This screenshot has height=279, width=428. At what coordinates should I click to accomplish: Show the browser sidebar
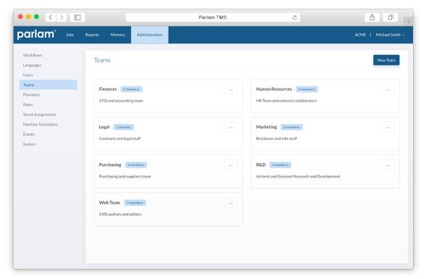click(x=77, y=17)
